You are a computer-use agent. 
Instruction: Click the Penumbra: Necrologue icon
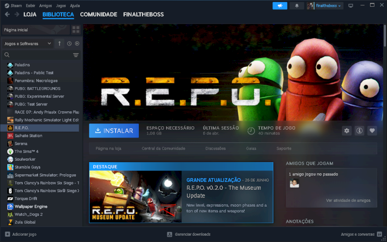[x=10, y=81]
